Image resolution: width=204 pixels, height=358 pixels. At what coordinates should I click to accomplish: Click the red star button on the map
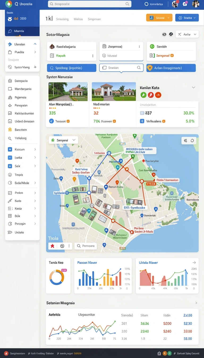(x=53, y=246)
